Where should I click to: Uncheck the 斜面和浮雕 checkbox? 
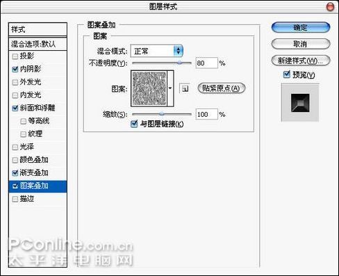(x=15, y=108)
